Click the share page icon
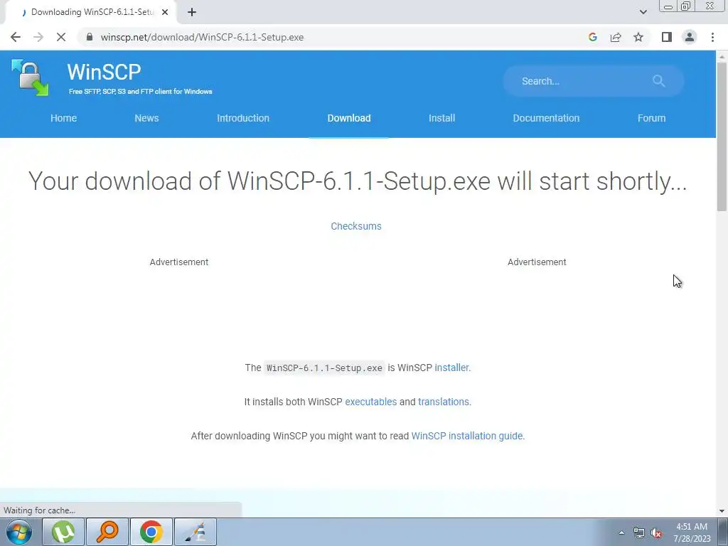728x546 pixels. pos(616,37)
